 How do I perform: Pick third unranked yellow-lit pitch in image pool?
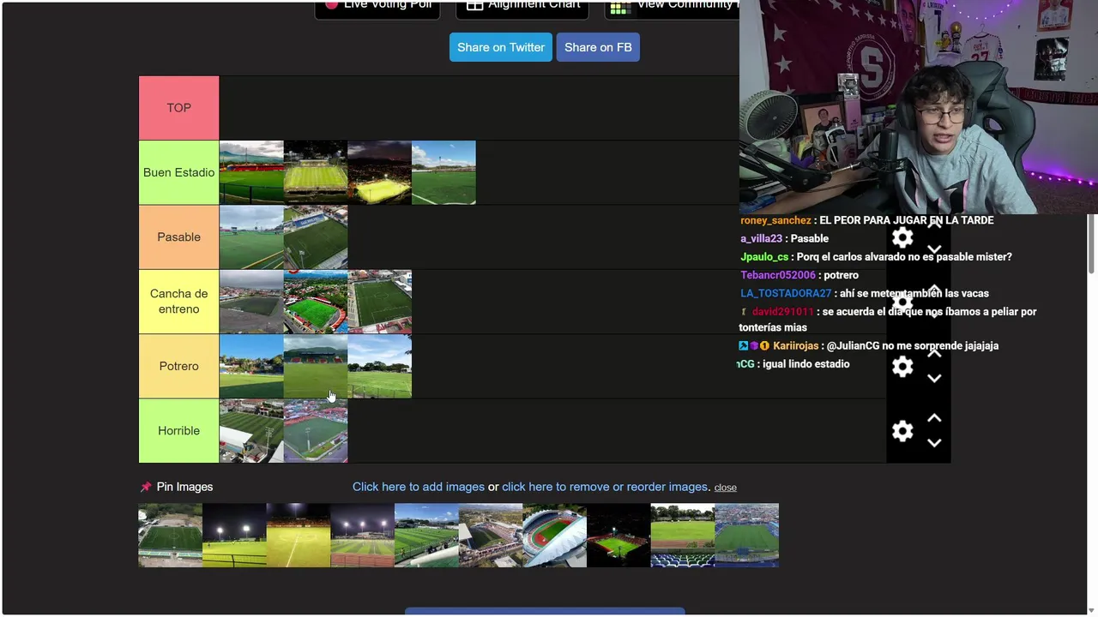[x=299, y=536]
